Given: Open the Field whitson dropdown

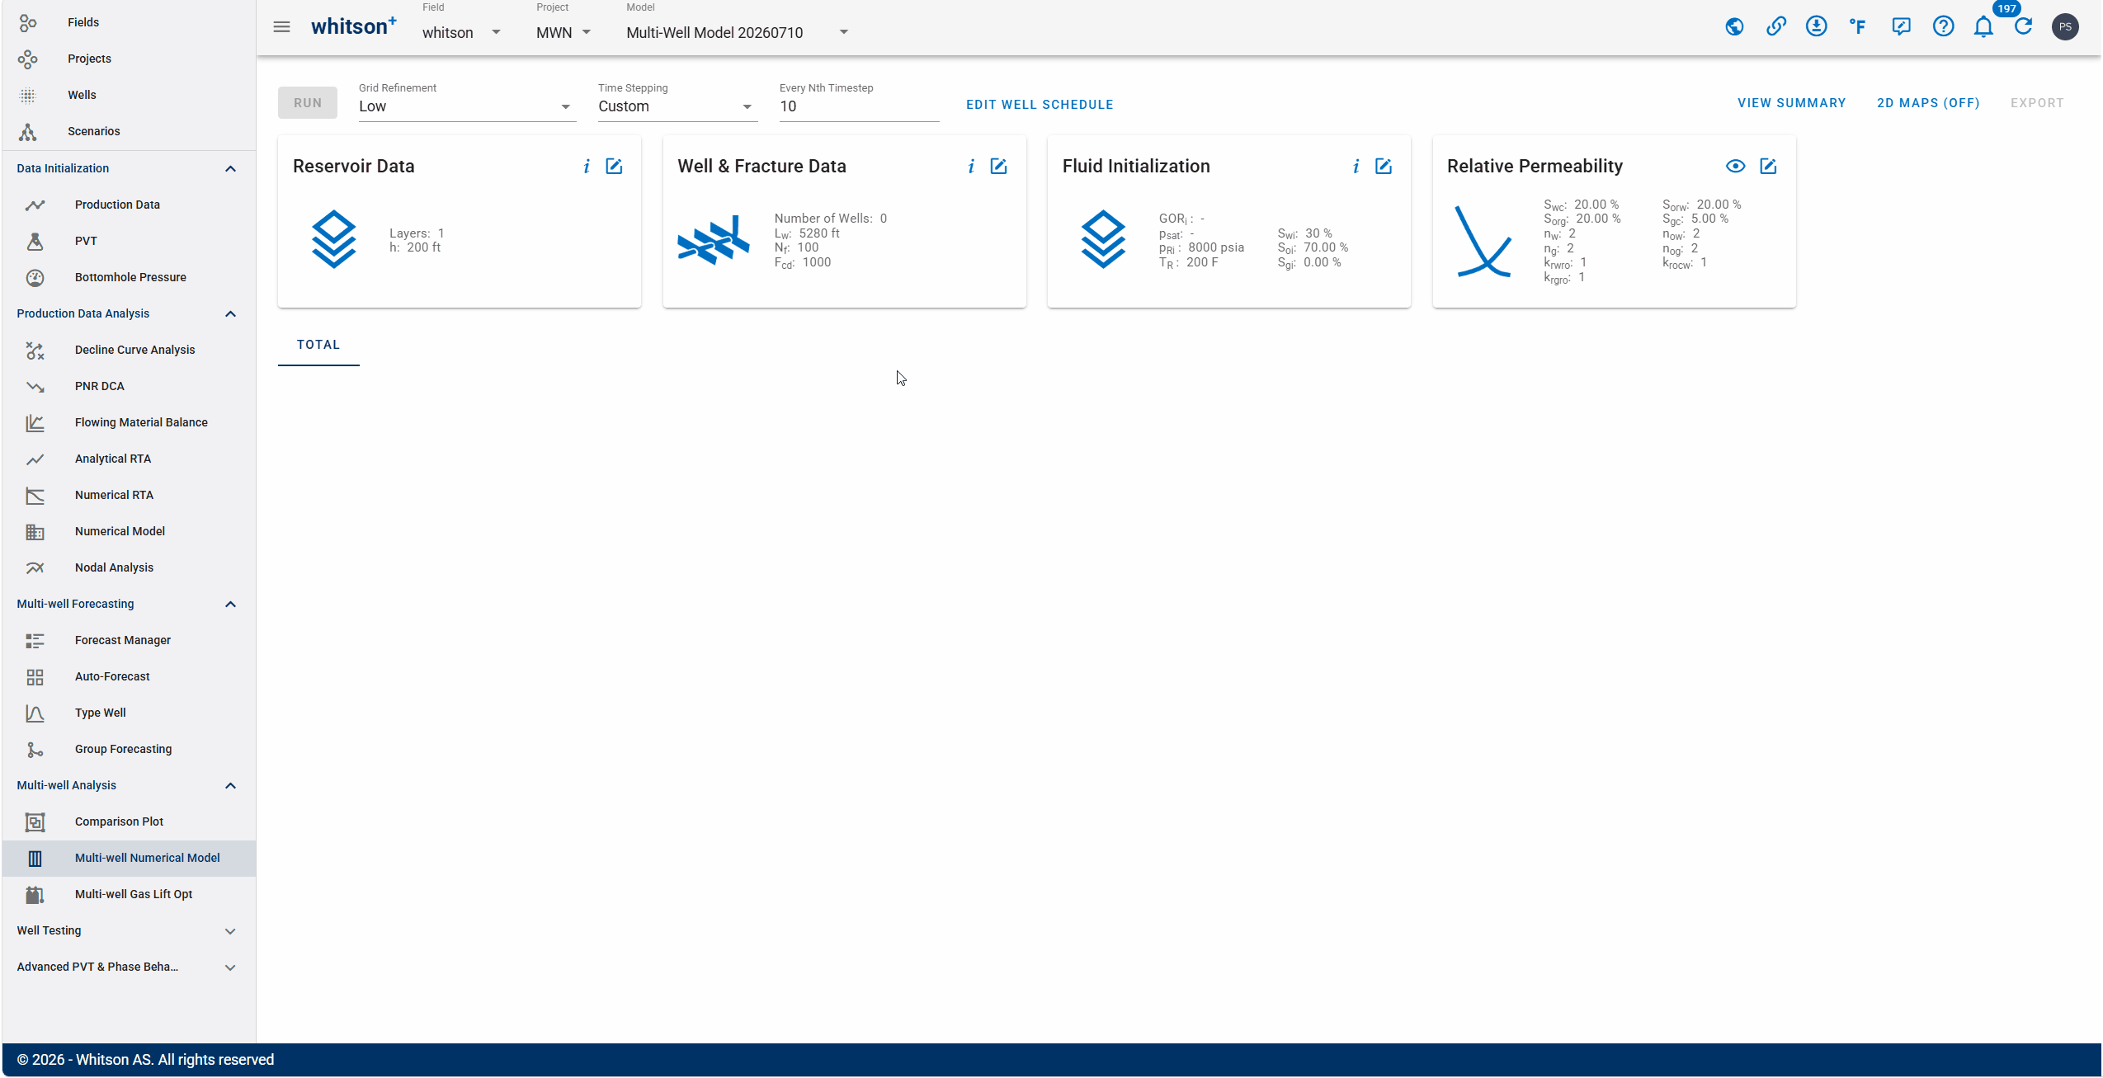Looking at the screenshot, I should 461,32.
